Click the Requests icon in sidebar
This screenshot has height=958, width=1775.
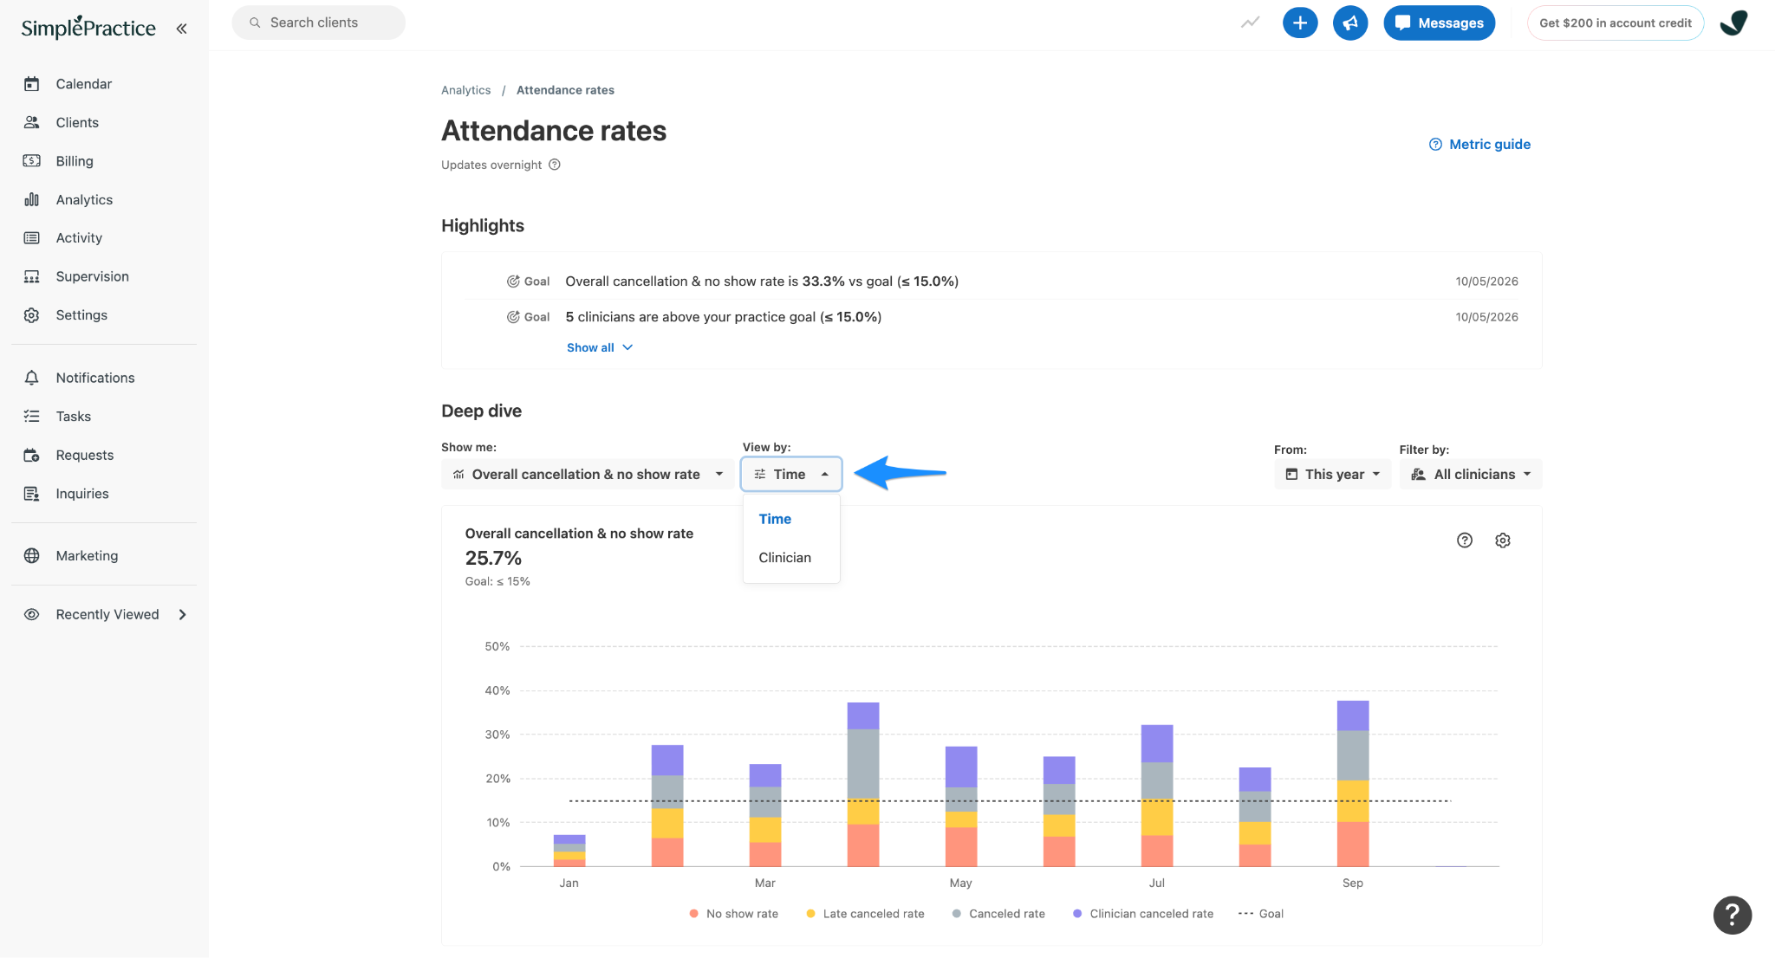point(32,456)
